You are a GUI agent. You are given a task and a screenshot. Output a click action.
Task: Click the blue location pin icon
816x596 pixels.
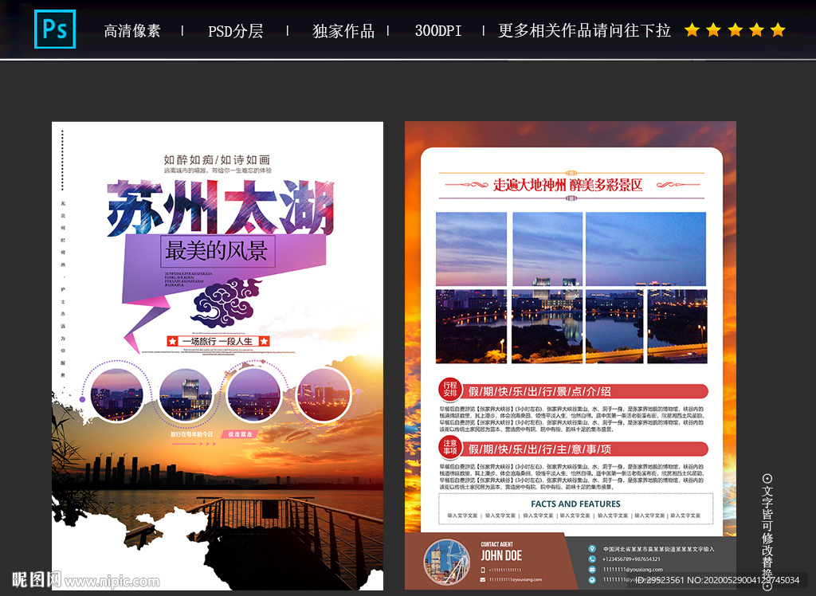(x=592, y=549)
